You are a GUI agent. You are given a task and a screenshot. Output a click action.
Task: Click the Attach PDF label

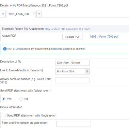pyautogui.click(x=9, y=36)
